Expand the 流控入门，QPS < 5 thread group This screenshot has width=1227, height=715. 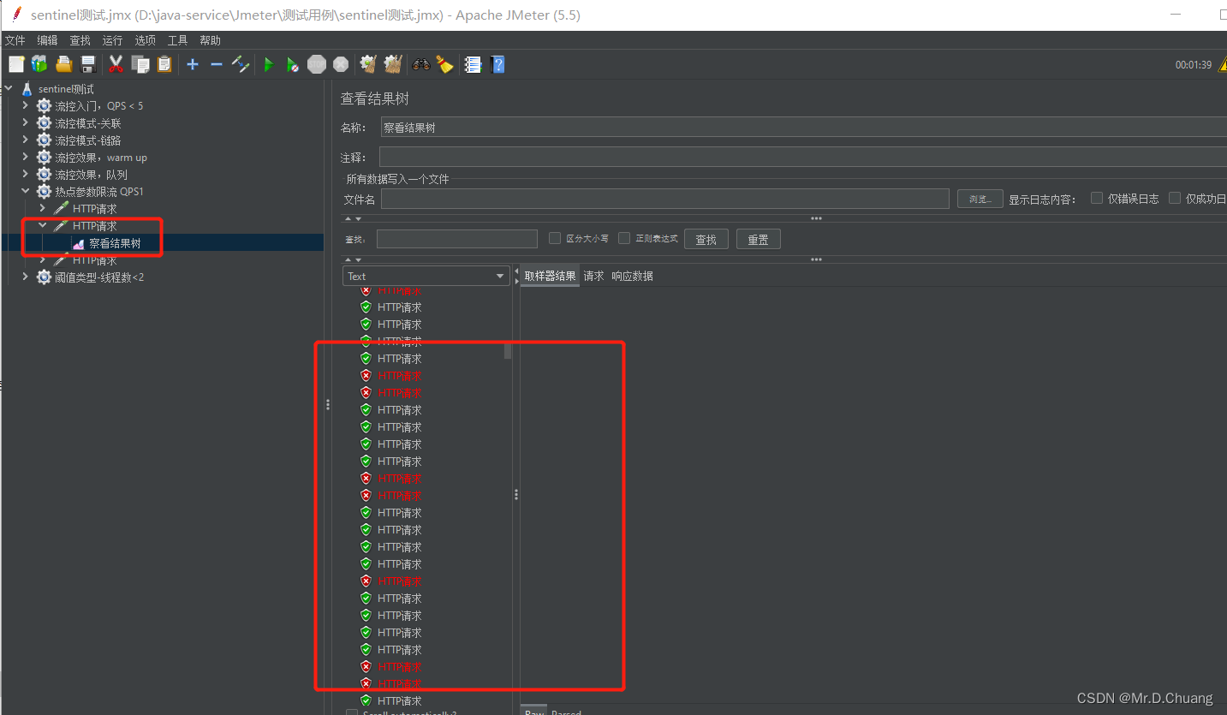(25, 105)
